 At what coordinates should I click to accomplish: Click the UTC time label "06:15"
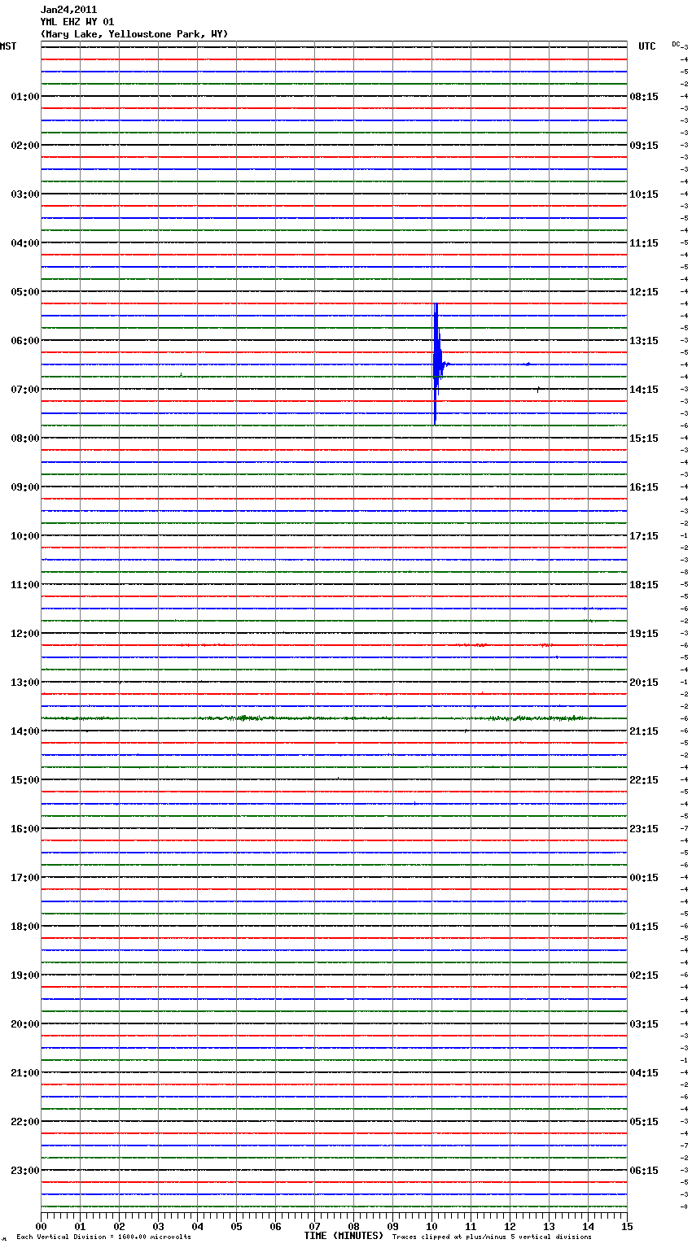coord(644,1171)
